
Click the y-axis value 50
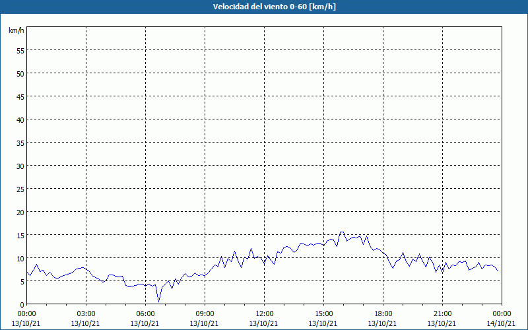[20, 74]
